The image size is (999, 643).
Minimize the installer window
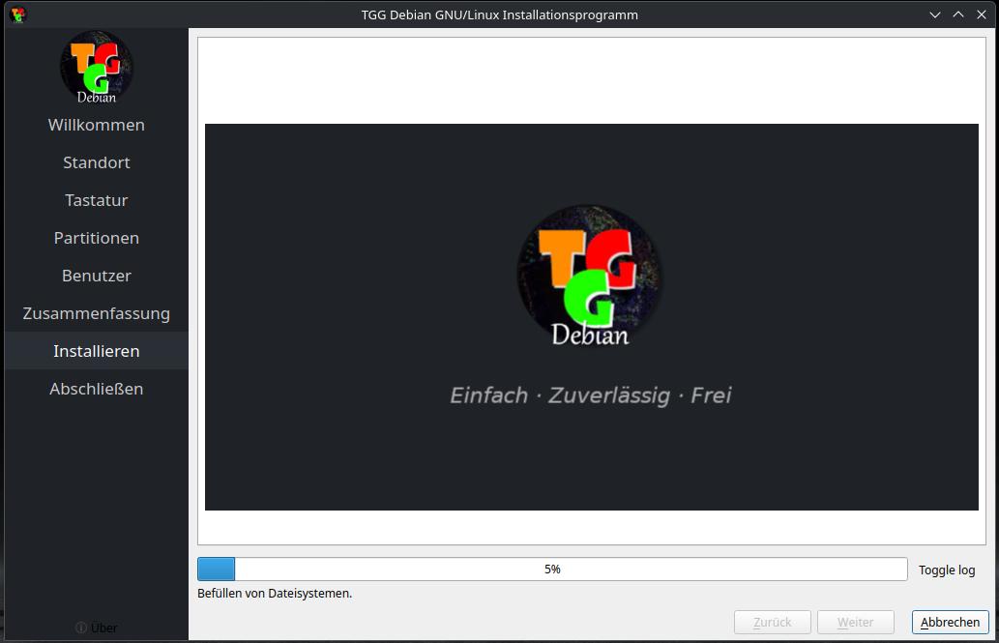tap(935, 15)
